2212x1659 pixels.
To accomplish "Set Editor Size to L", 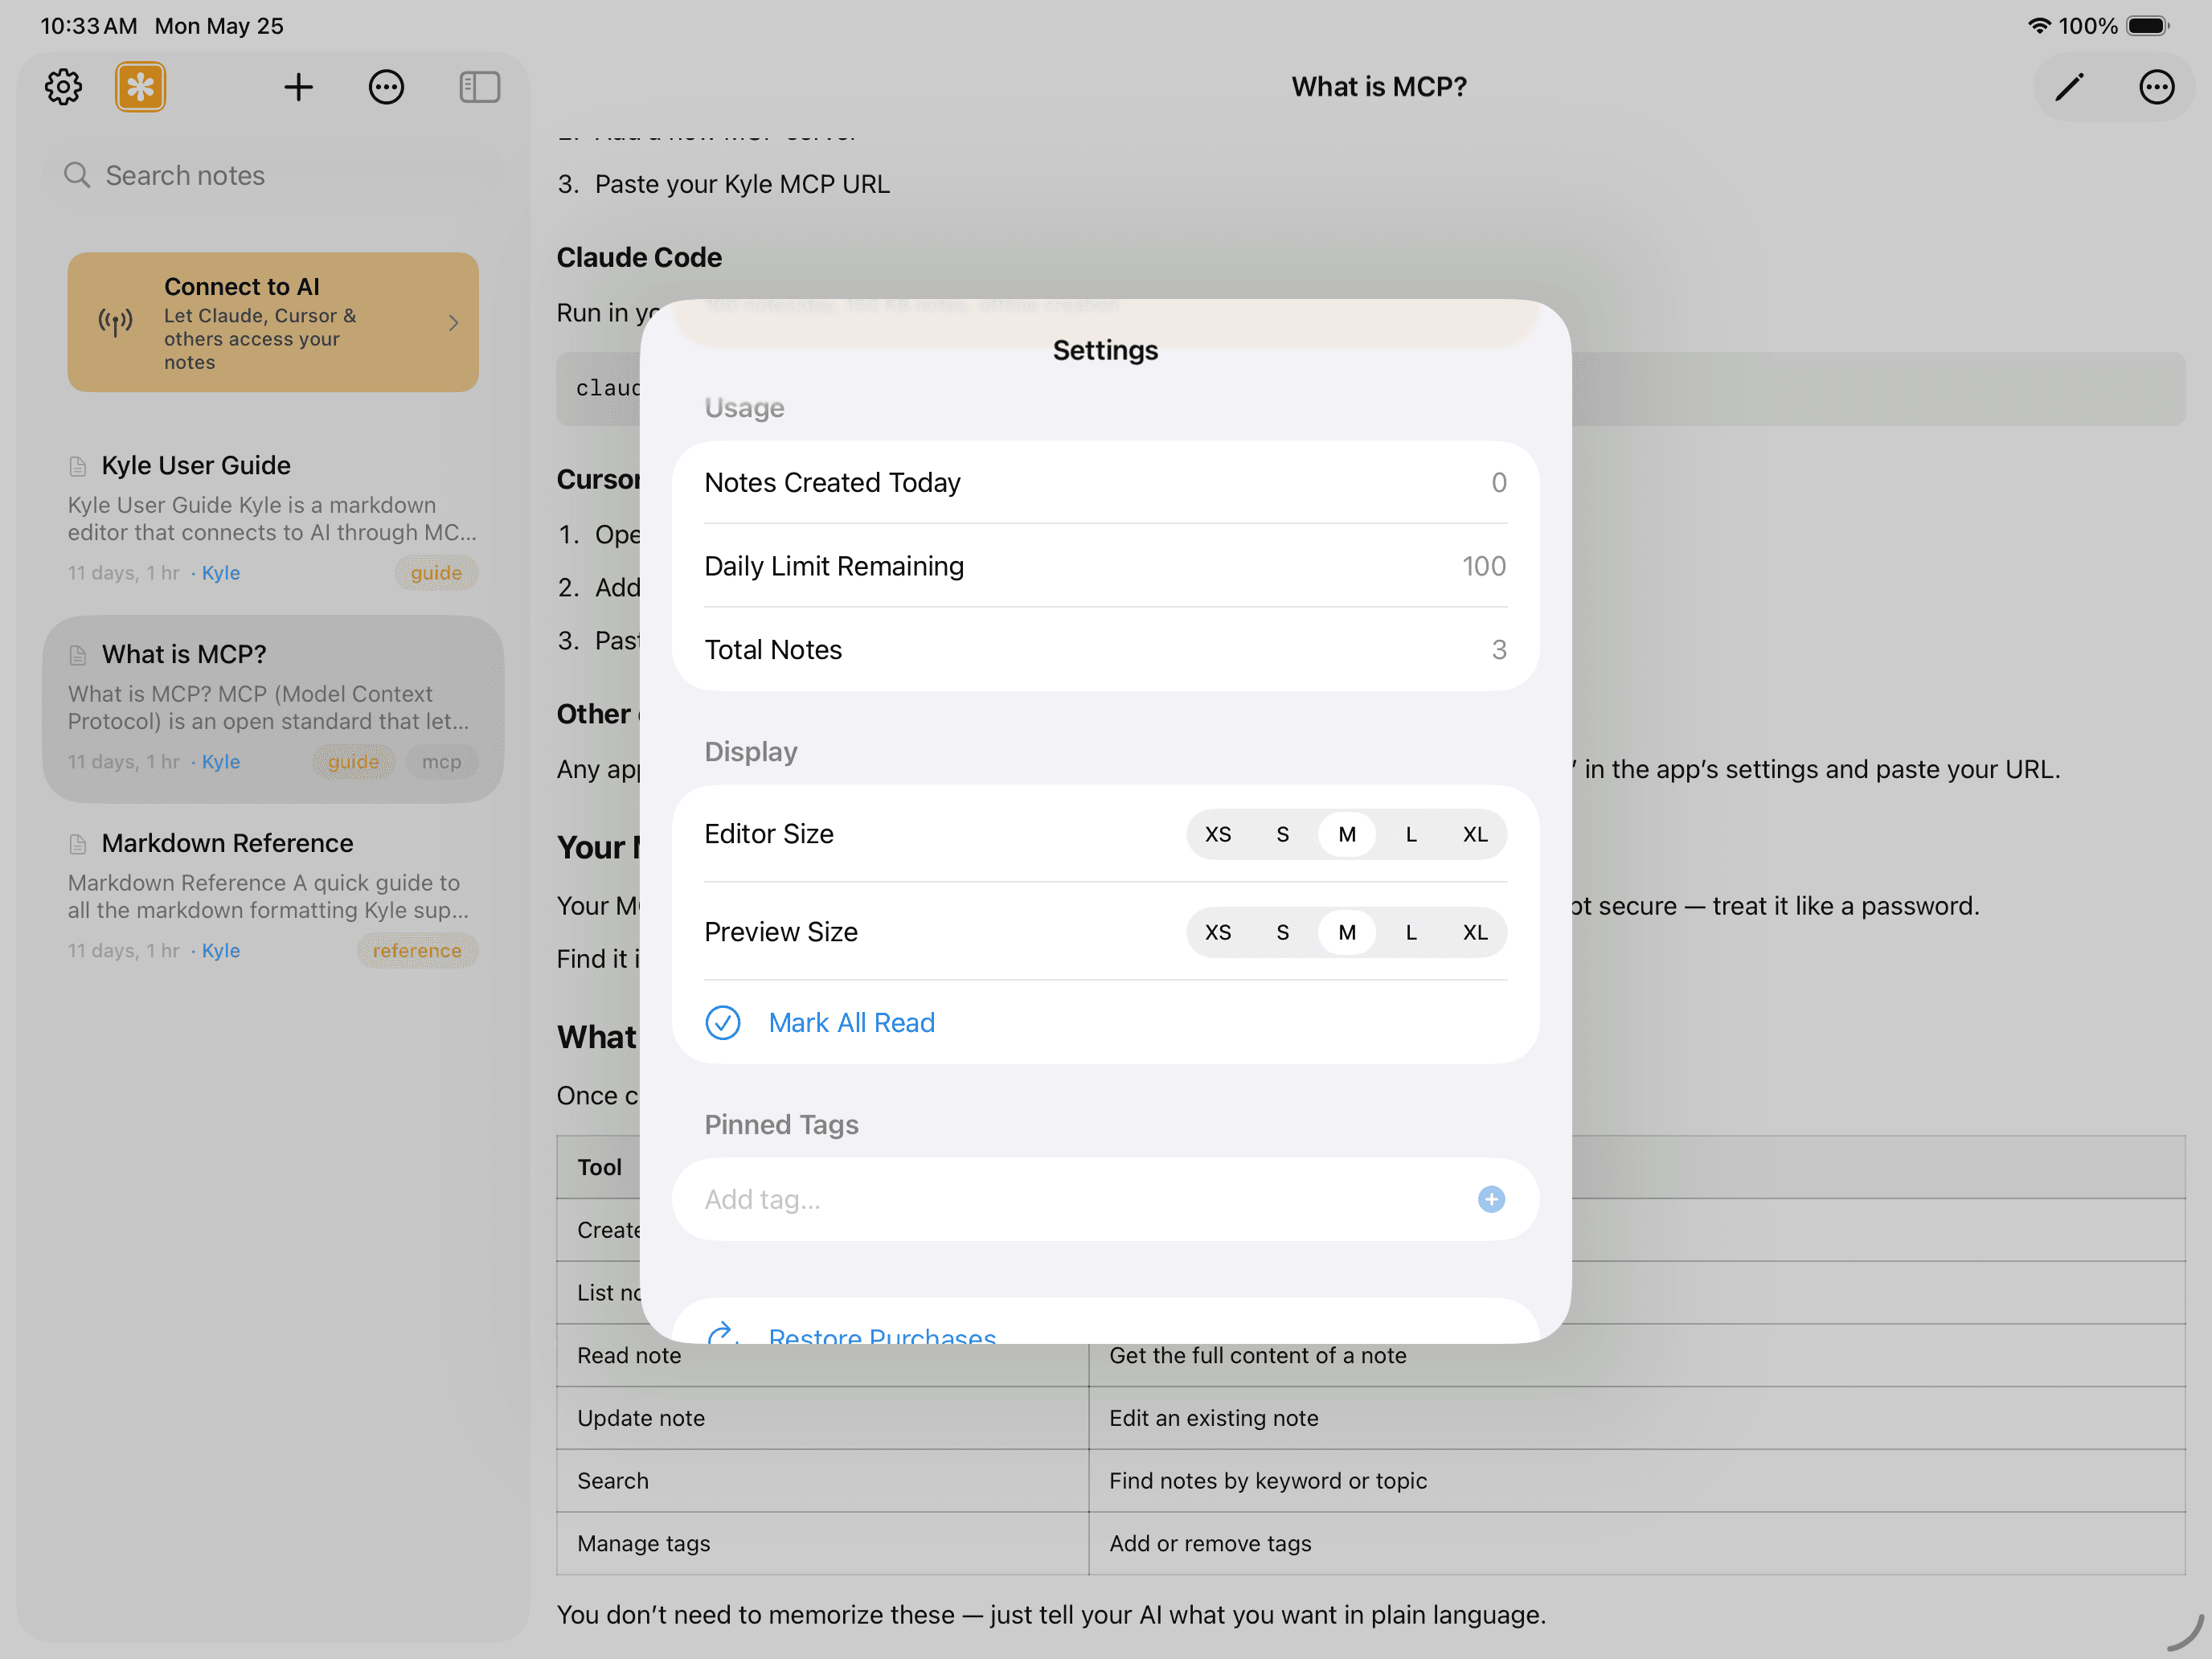I will coord(1411,834).
